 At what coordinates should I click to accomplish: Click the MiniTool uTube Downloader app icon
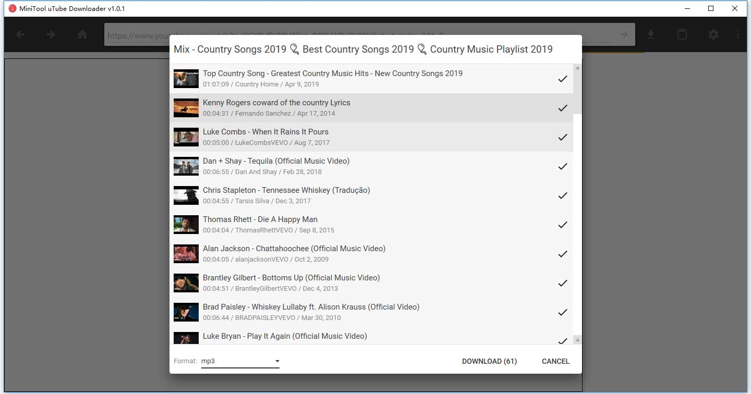pos(13,8)
